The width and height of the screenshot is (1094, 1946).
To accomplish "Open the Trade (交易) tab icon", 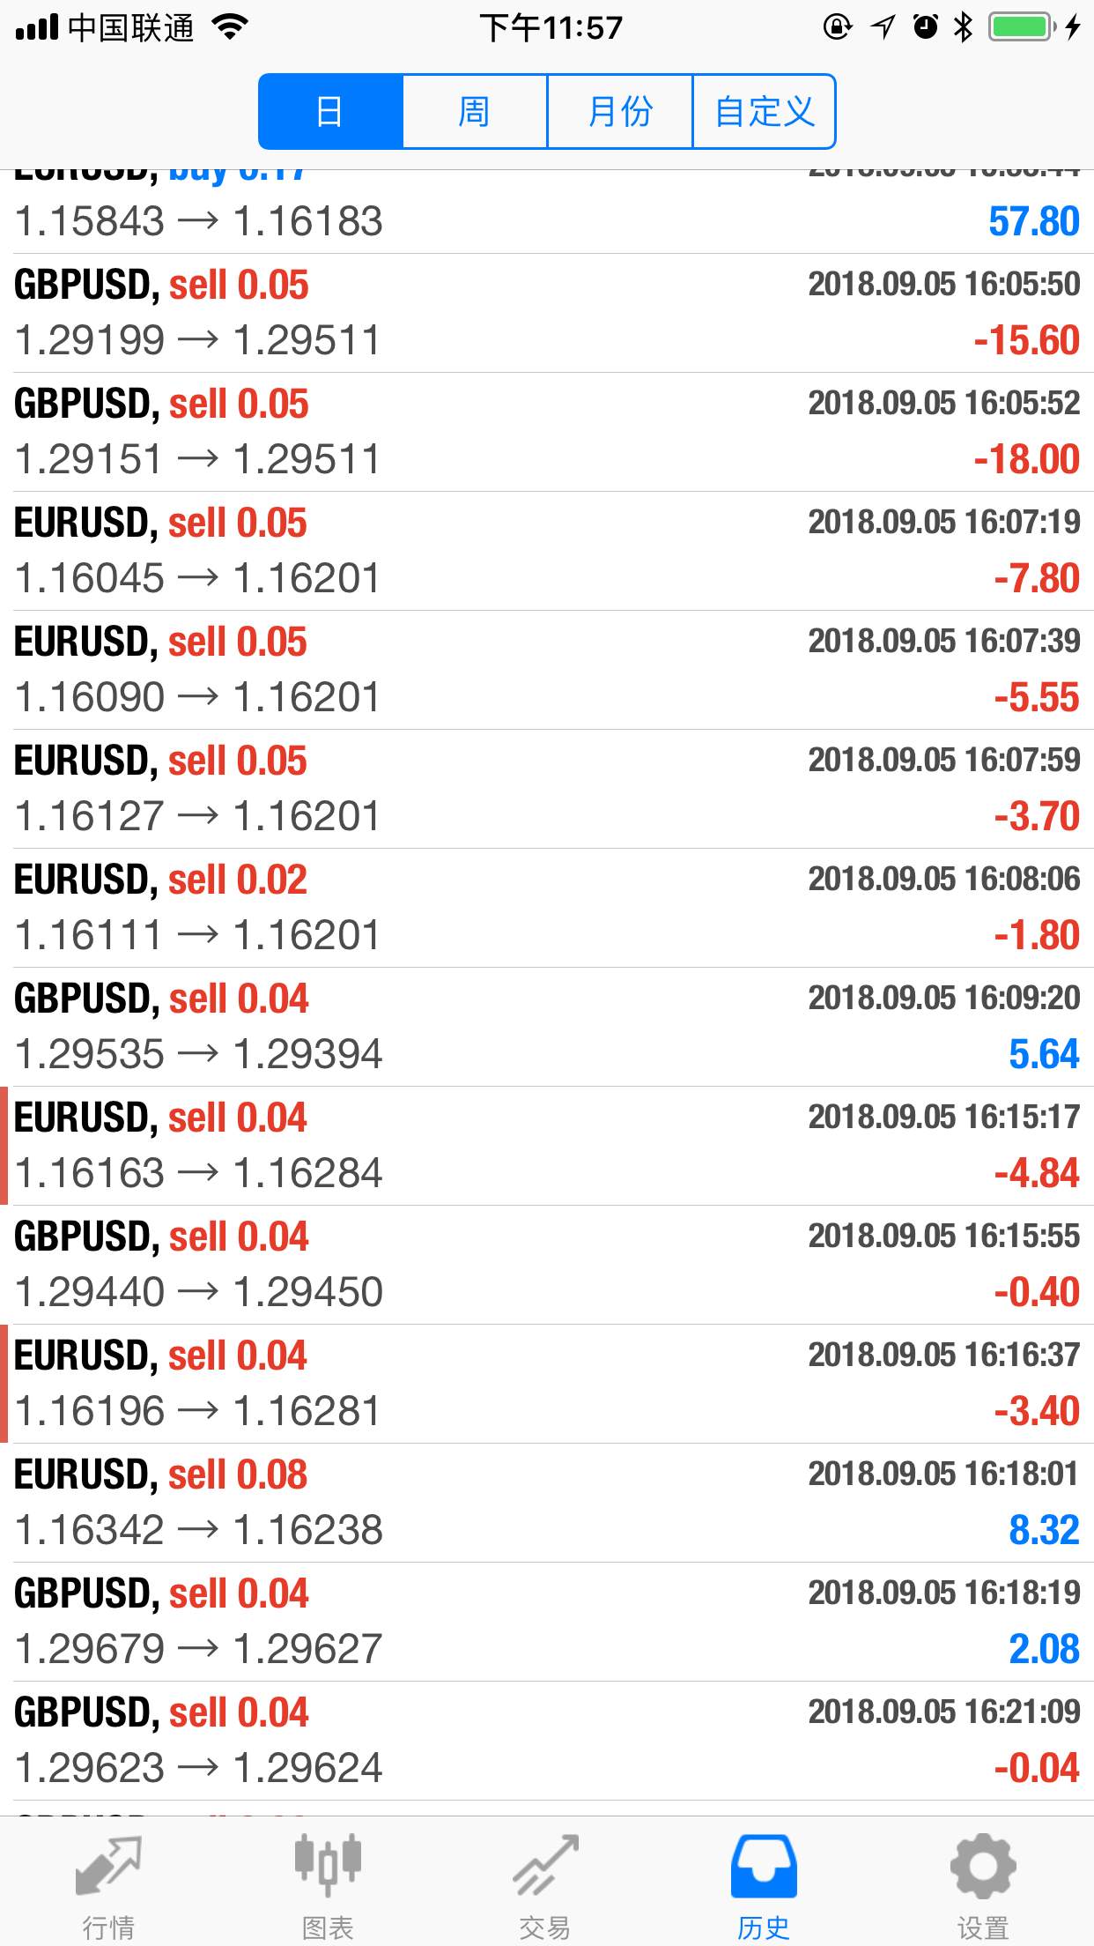I will (546, 1865).
